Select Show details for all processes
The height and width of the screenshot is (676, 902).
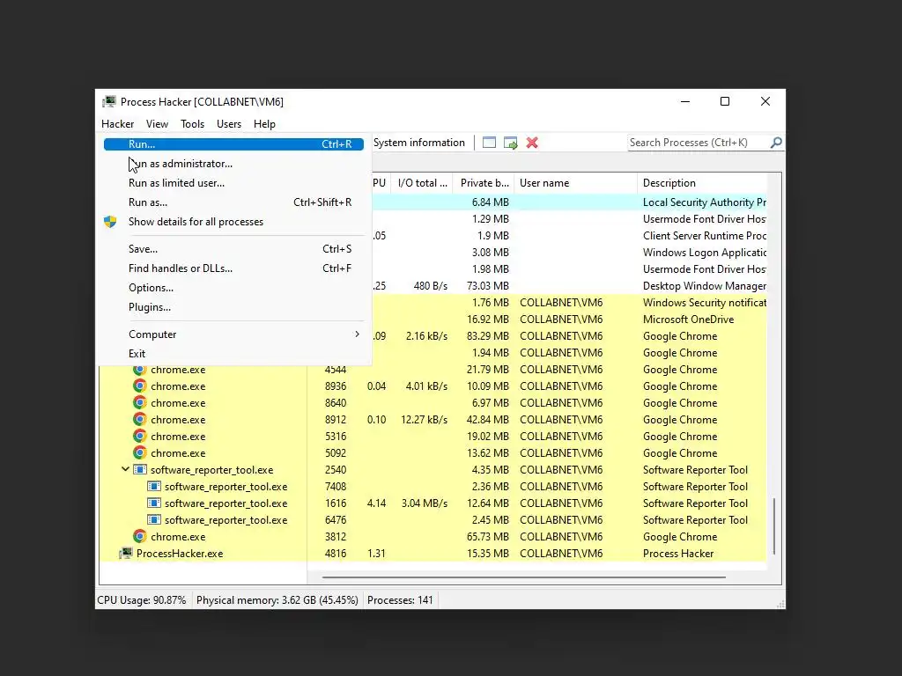[233, 222]
